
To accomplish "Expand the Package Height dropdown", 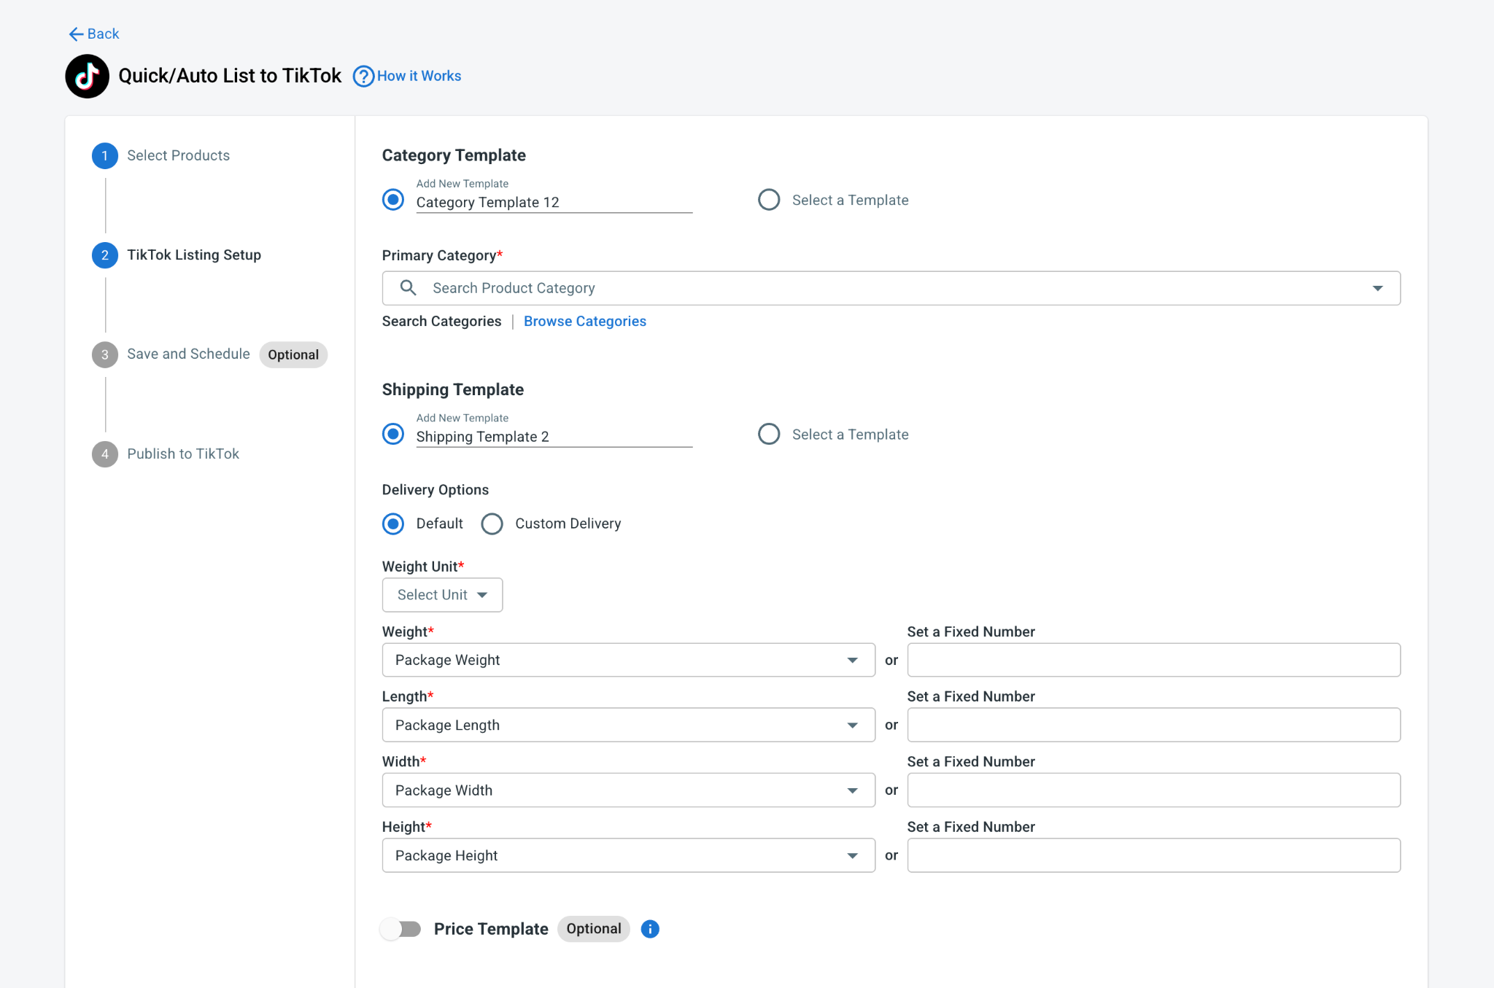I will pyautogui.click(x=628, y=855).
